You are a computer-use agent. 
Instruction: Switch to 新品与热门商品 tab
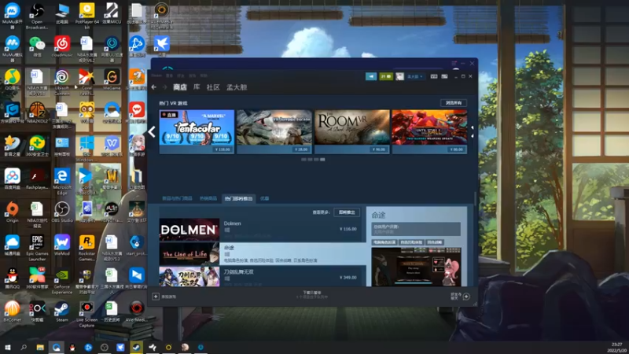click(177, 199)
